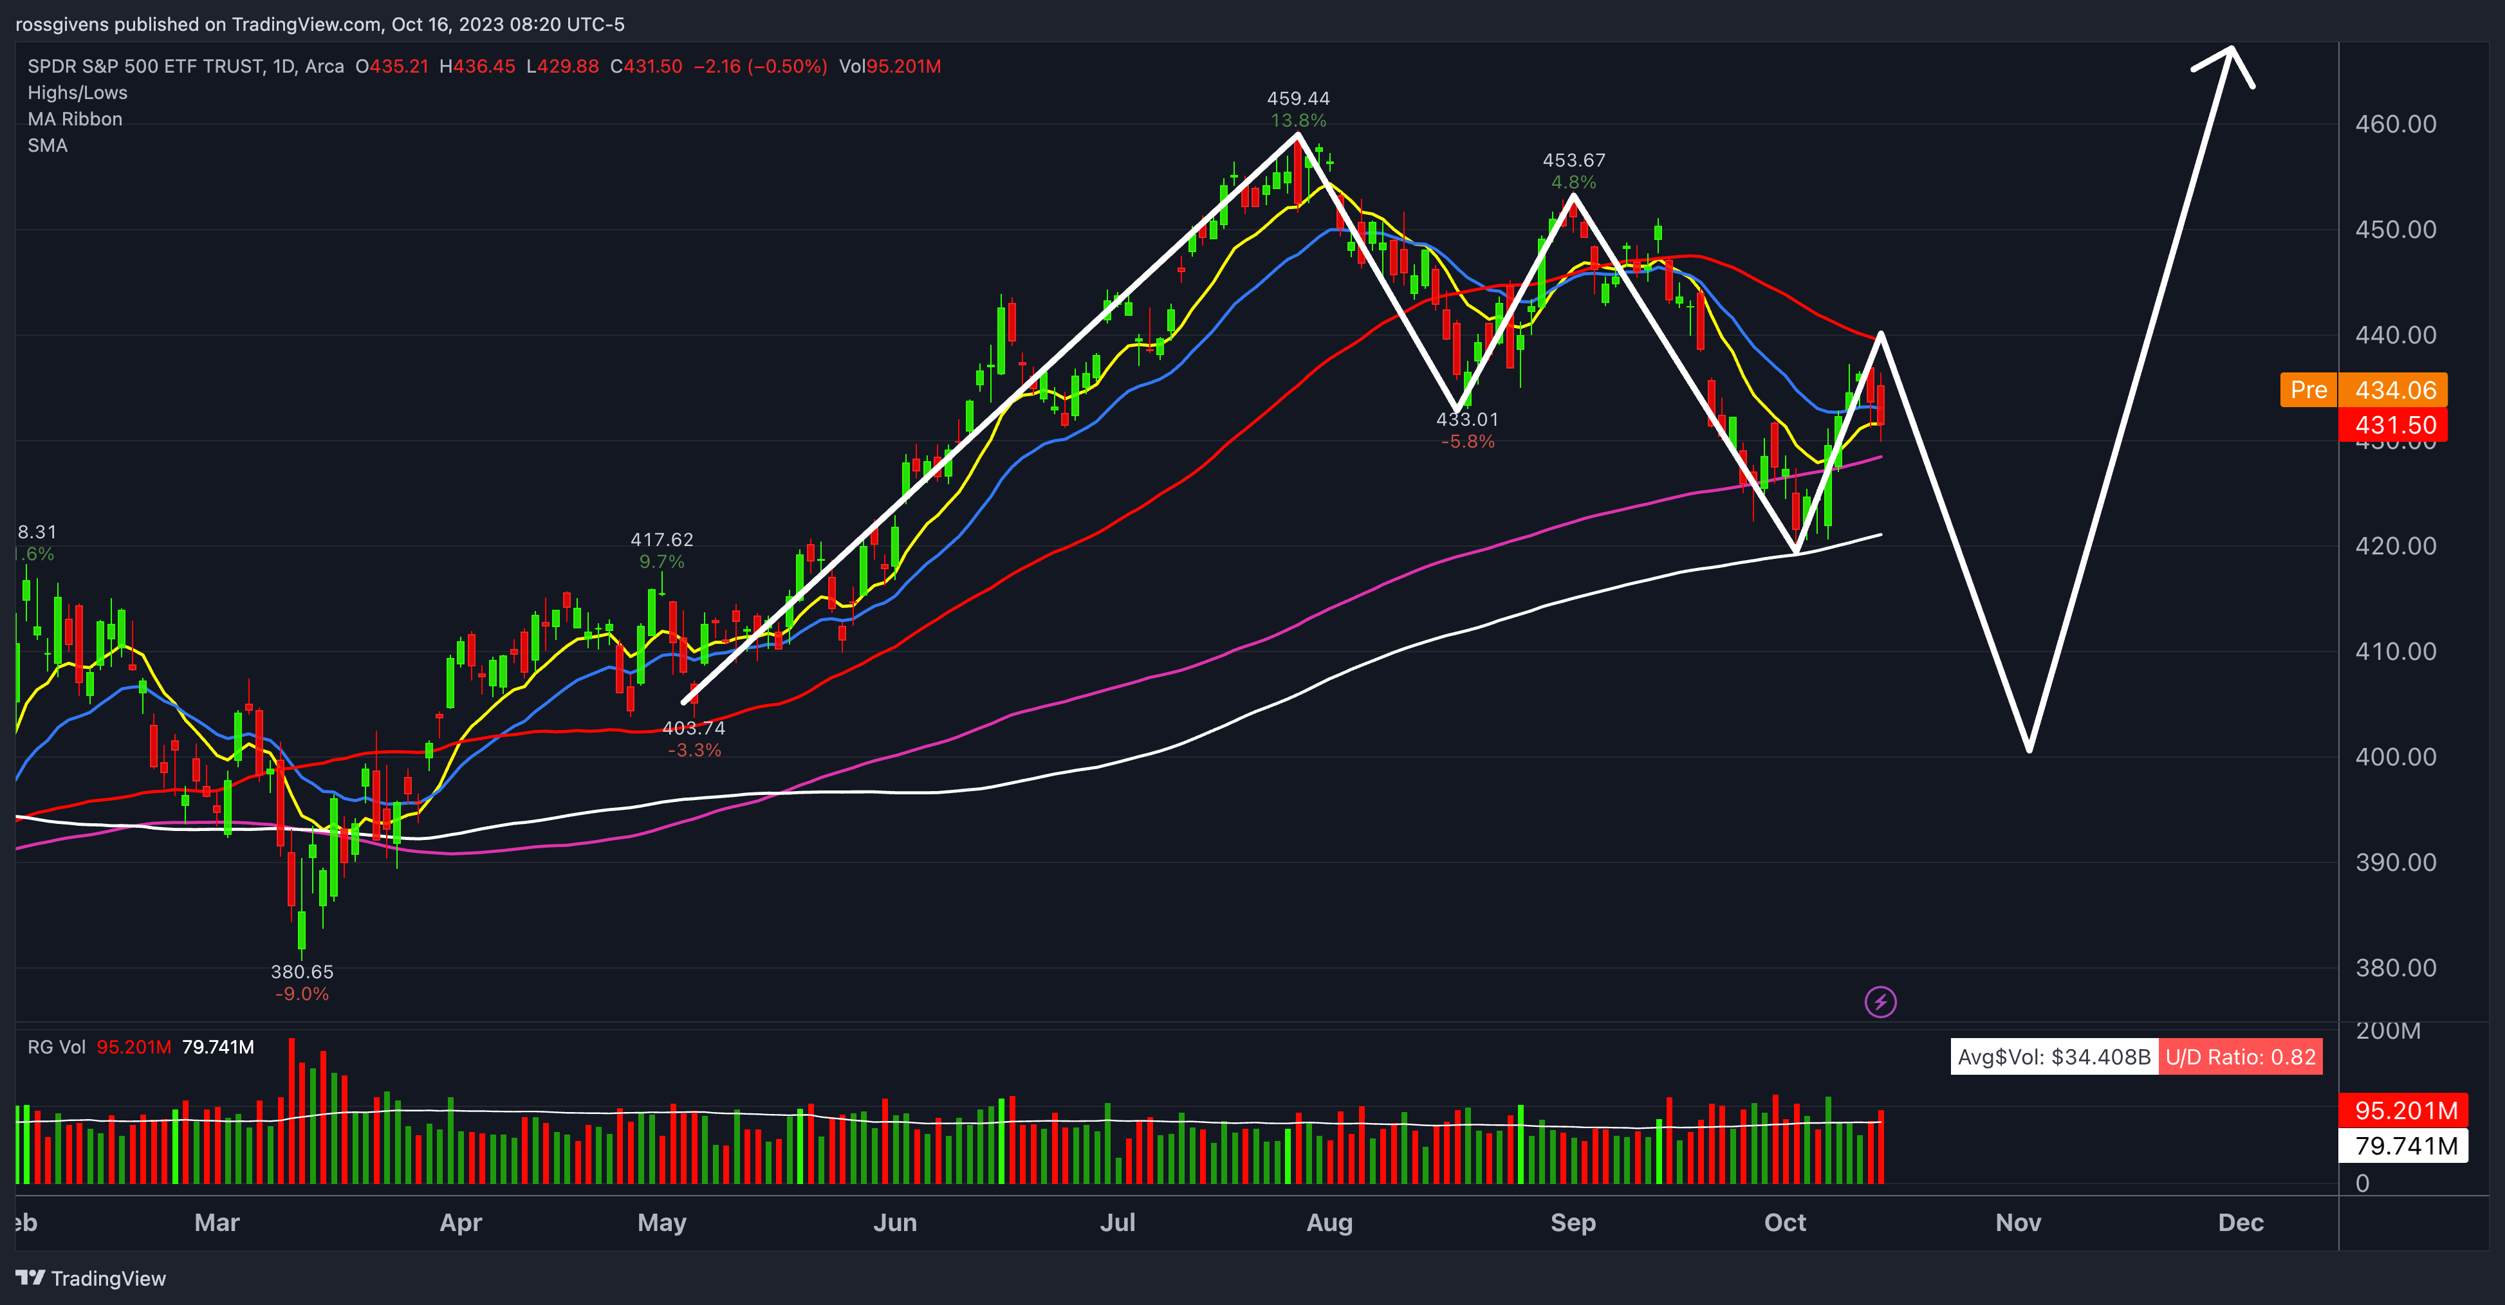Select the MA Ribbon indicator label
The width and height of the screenshot is (2505, 1305).
(75, 118)
